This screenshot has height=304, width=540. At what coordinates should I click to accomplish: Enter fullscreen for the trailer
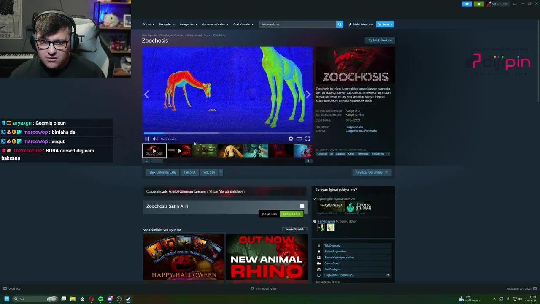click(308, 138)
